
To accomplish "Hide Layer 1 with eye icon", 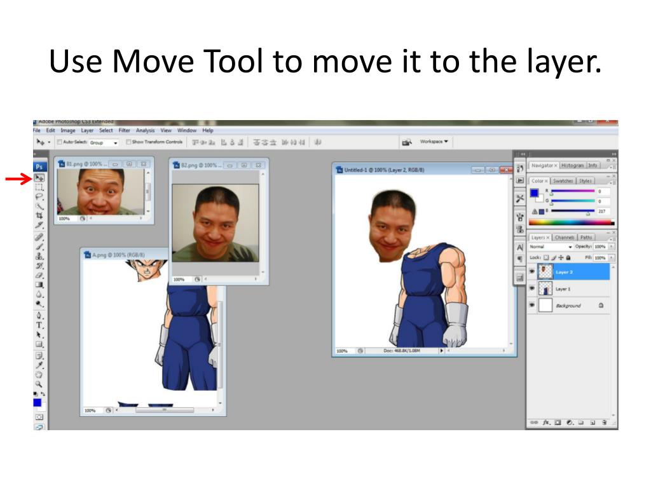I will pyautogui.click(x=532, y=288).
